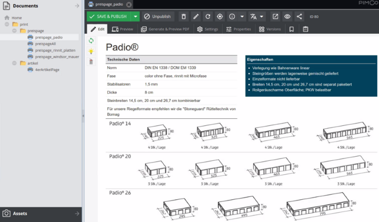This screenshot has width=379, height=222.
Task: Click the open-in-new-window icon
Action: pyautogui.click(x=275, y=17)
